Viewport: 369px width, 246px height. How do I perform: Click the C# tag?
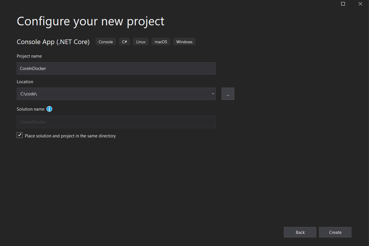(124, 42)
